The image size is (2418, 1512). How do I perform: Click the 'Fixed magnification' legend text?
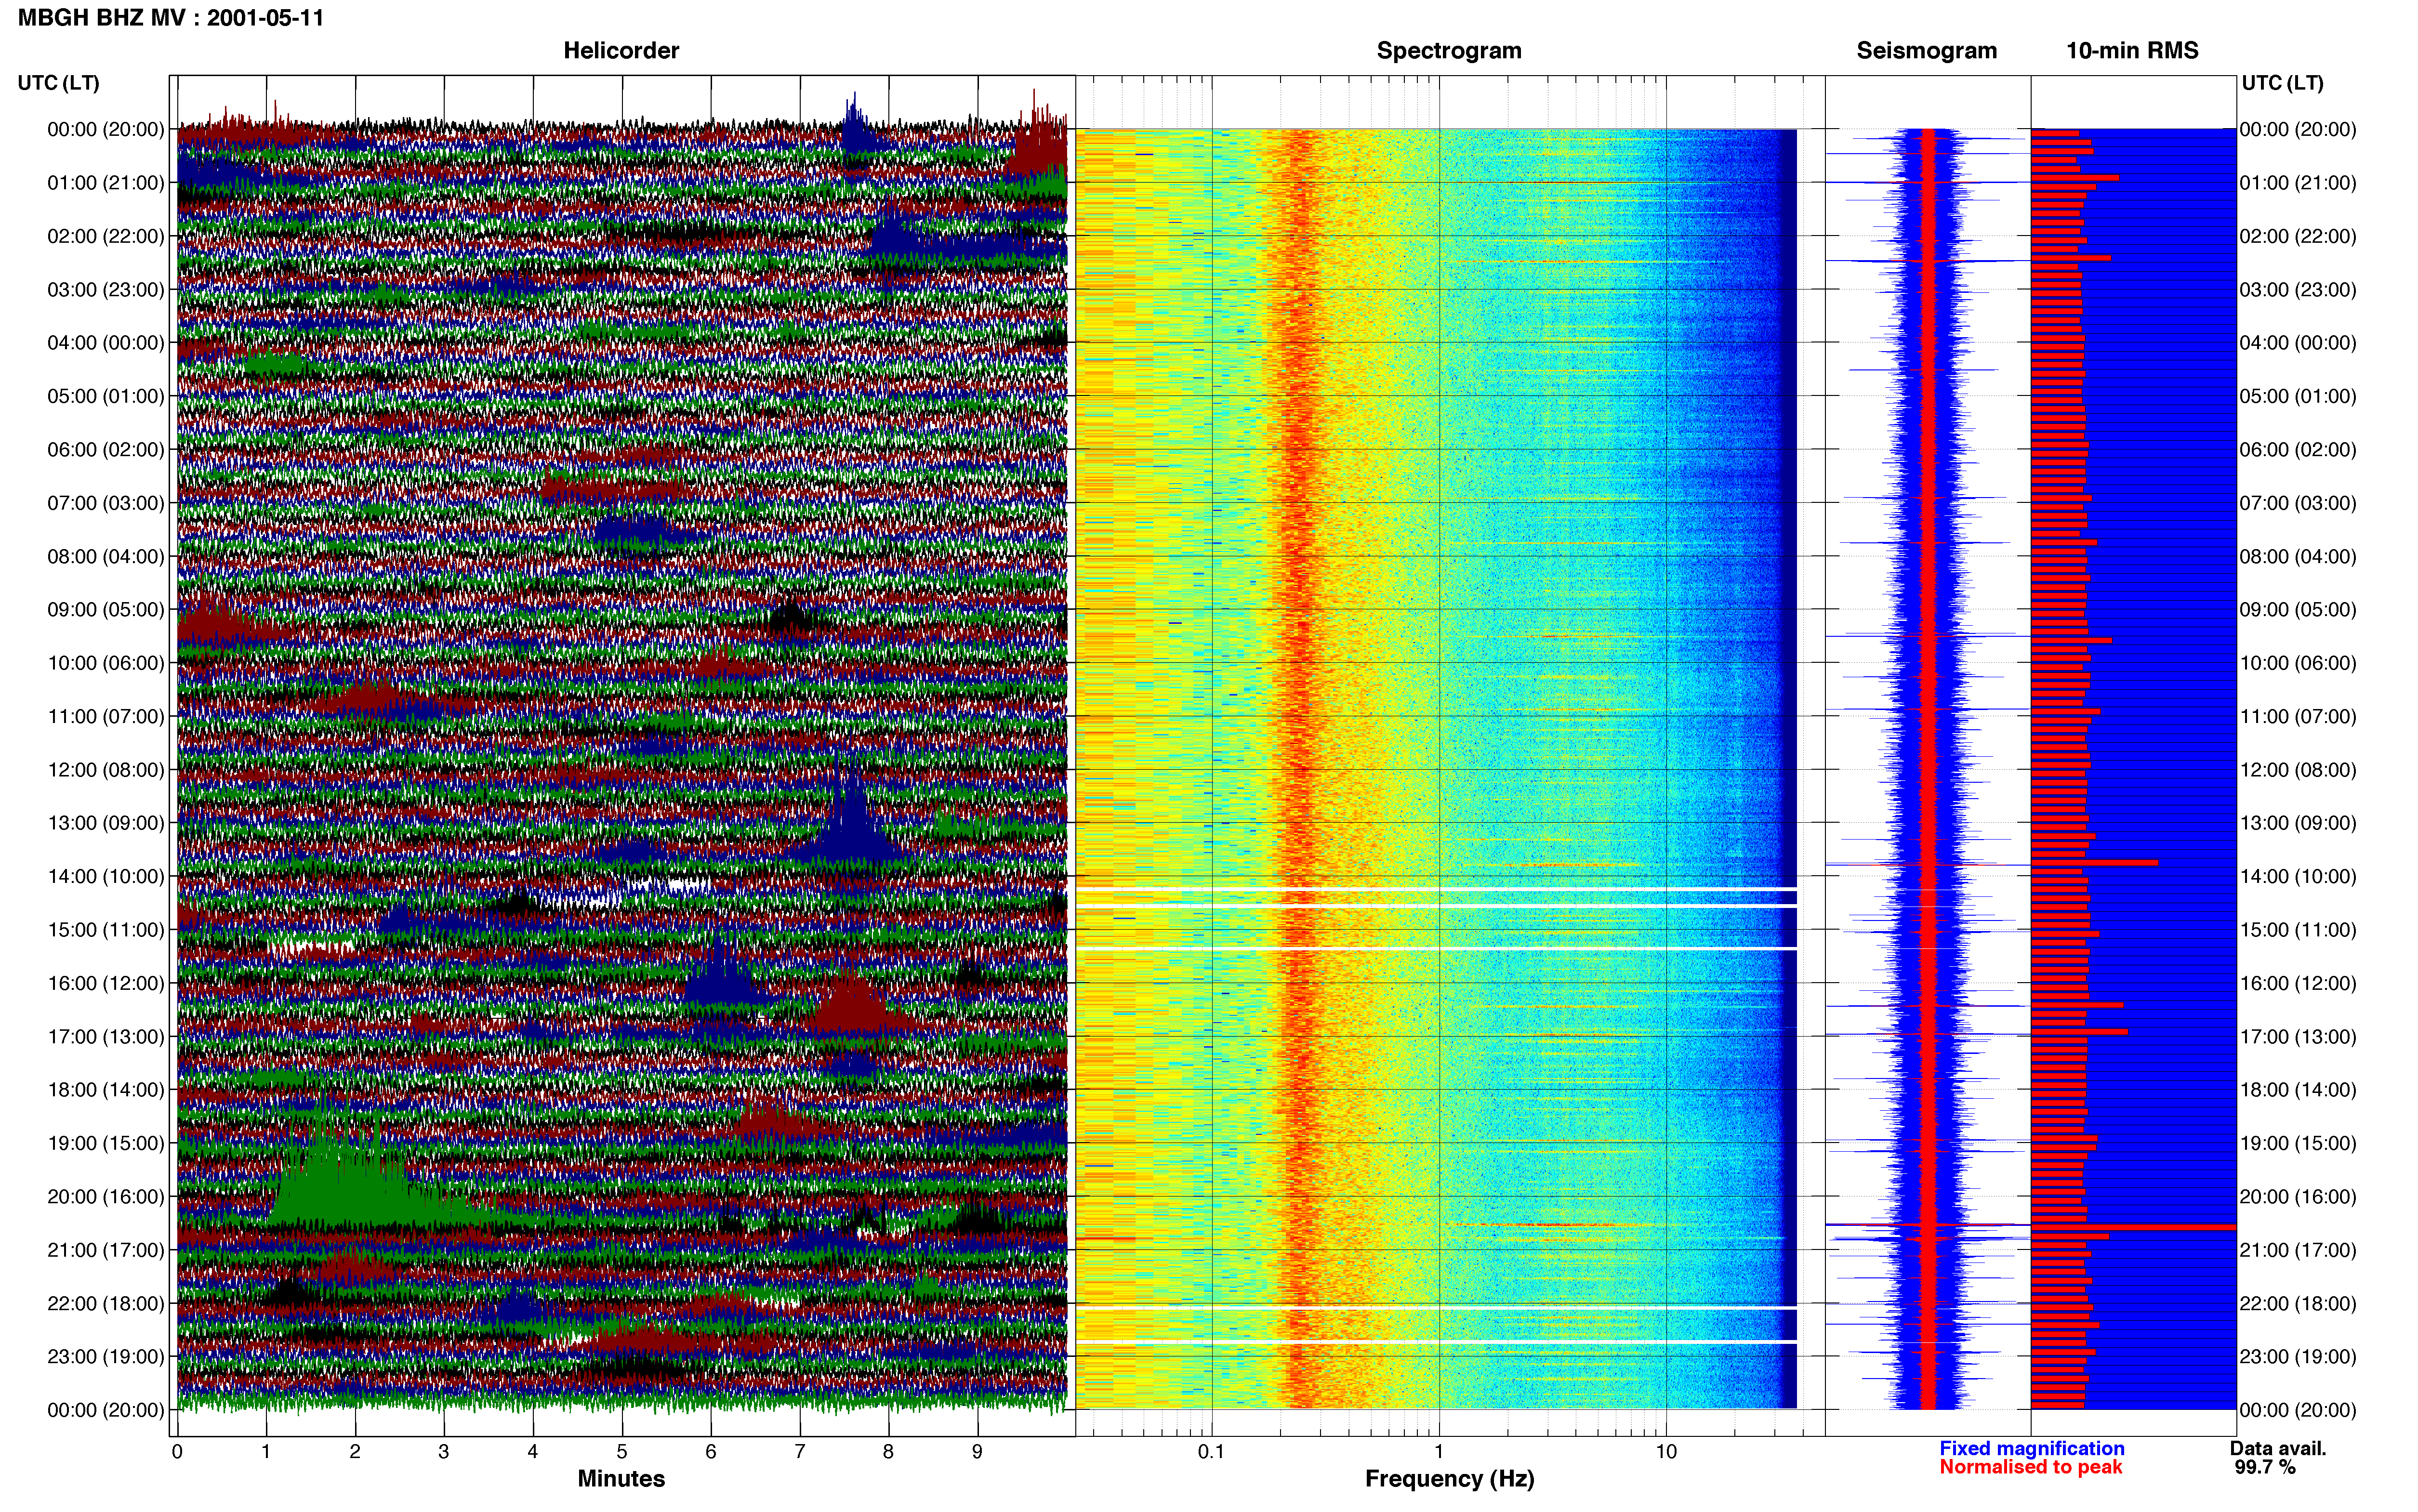tap(2031, 1448)
